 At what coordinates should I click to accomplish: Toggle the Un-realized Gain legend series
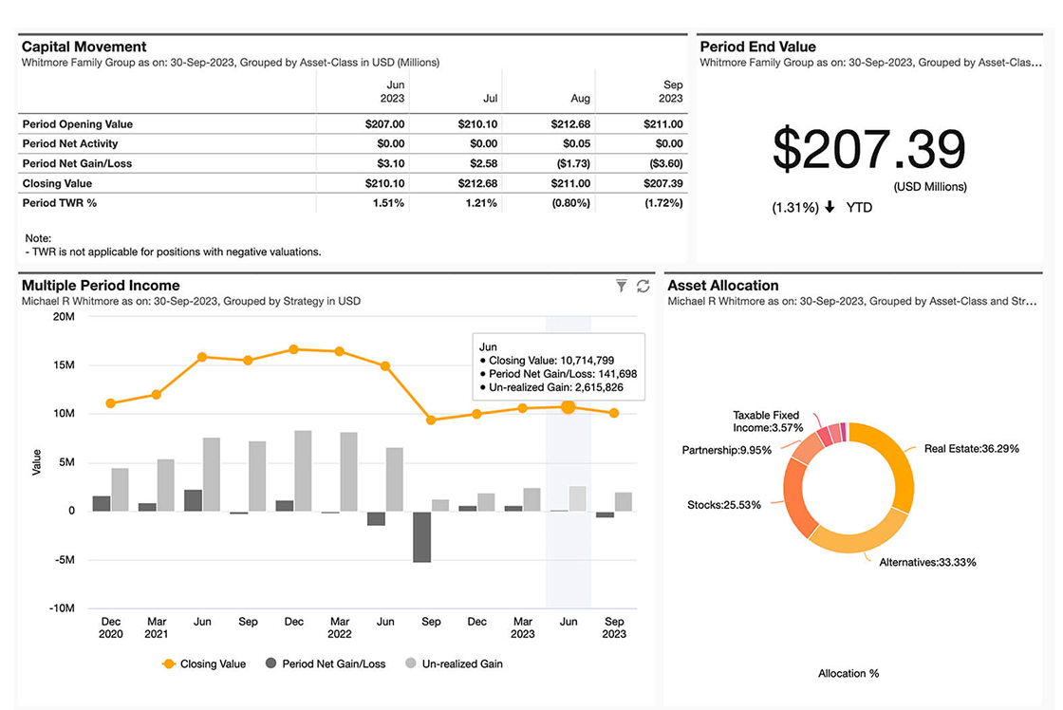[454, 663]
